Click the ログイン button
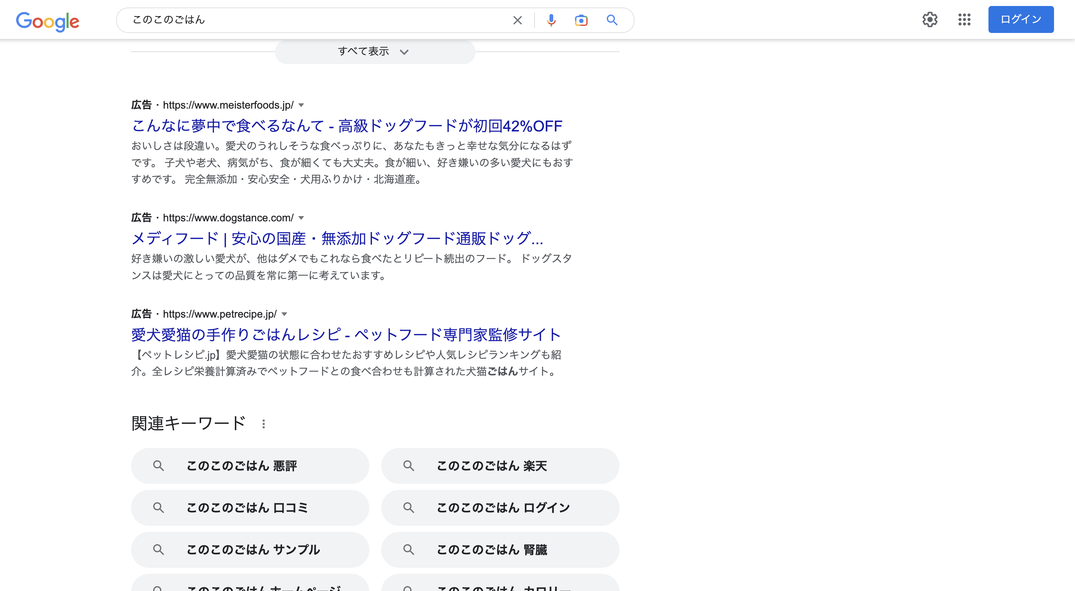The width and height of the screenshot is (1075, 591). [x=1021, y=19]
